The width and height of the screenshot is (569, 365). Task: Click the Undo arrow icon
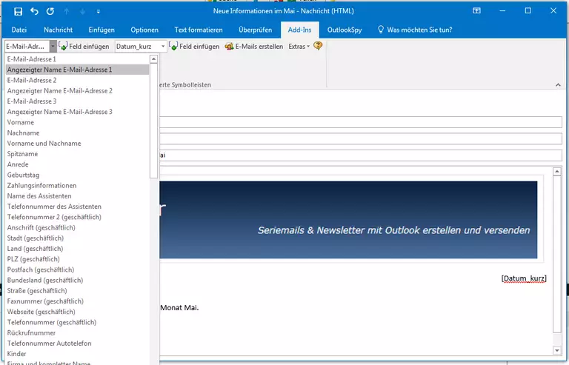coord(34,11)
